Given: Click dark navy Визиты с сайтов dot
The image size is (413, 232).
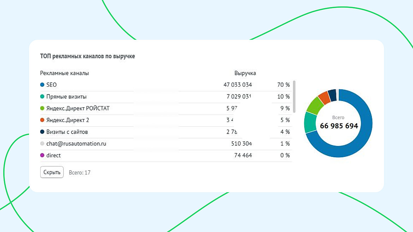Looking at the screenshot, I should click(42, 132).
